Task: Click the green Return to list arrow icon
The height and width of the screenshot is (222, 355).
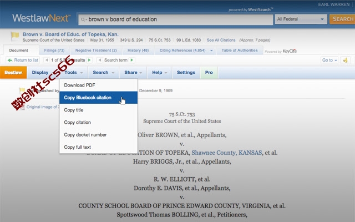Action: tap(10, 60)
